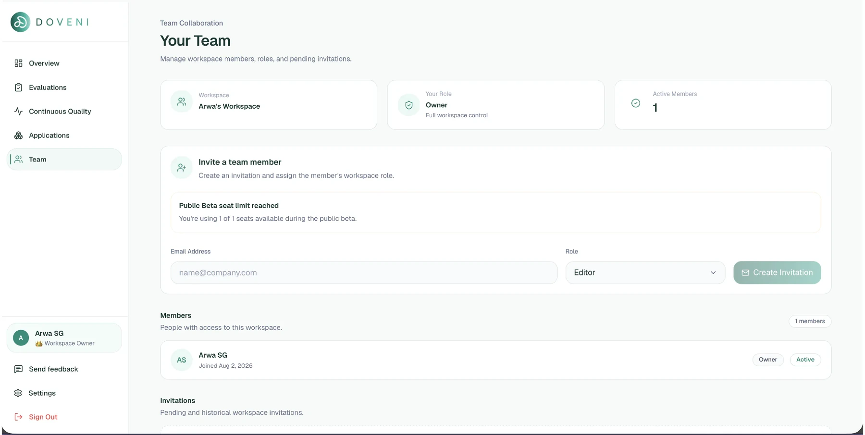865x435 pixels.
Task: Click the Full workspace control text
Action: coord(457,115)
